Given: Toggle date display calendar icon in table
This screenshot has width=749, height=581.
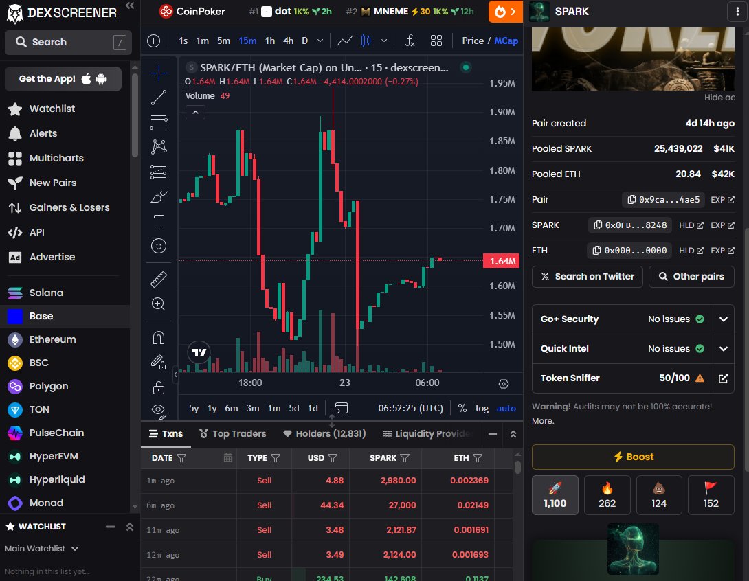Looking at the screenshot, I should [x=228, y=458].
